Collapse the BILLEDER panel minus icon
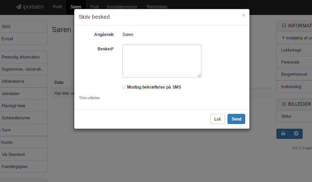The width and height of the screenshot is (312, 182). click(x=284, y=104)
